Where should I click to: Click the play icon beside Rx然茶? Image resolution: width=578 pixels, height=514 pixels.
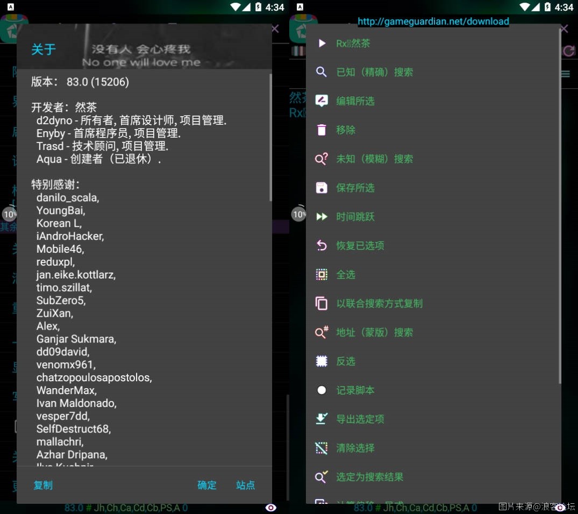pyautogui.click(x=322, y=43)
